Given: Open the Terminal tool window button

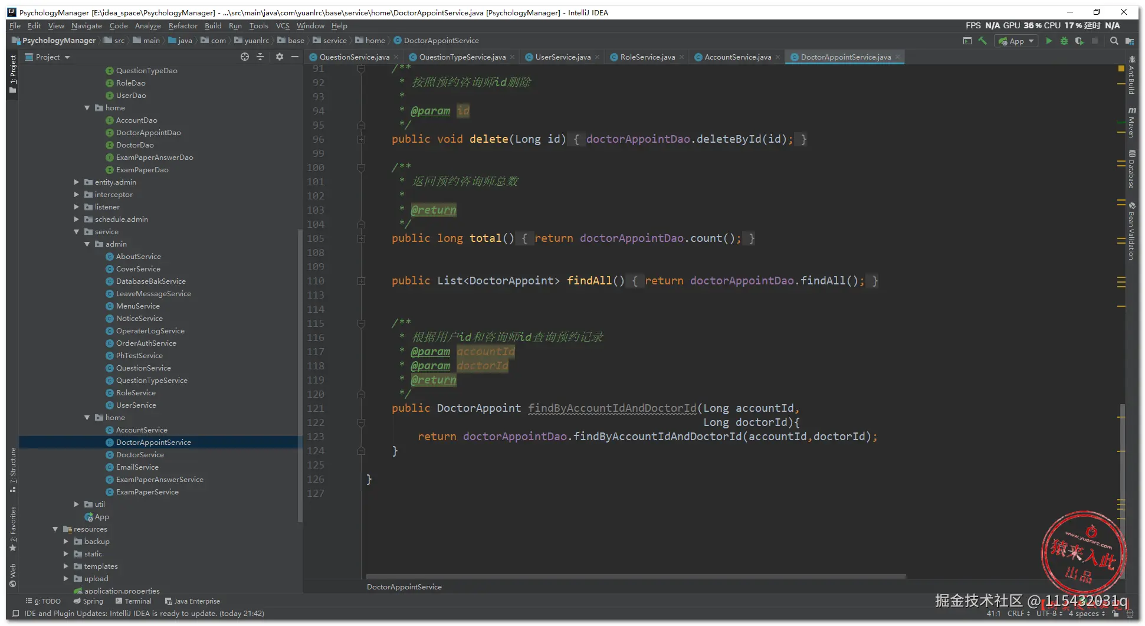Looking at the screenshot, I should point(133,601).
